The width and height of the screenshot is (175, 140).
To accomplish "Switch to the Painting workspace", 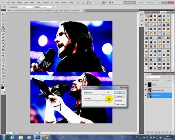I will [151, 2].
